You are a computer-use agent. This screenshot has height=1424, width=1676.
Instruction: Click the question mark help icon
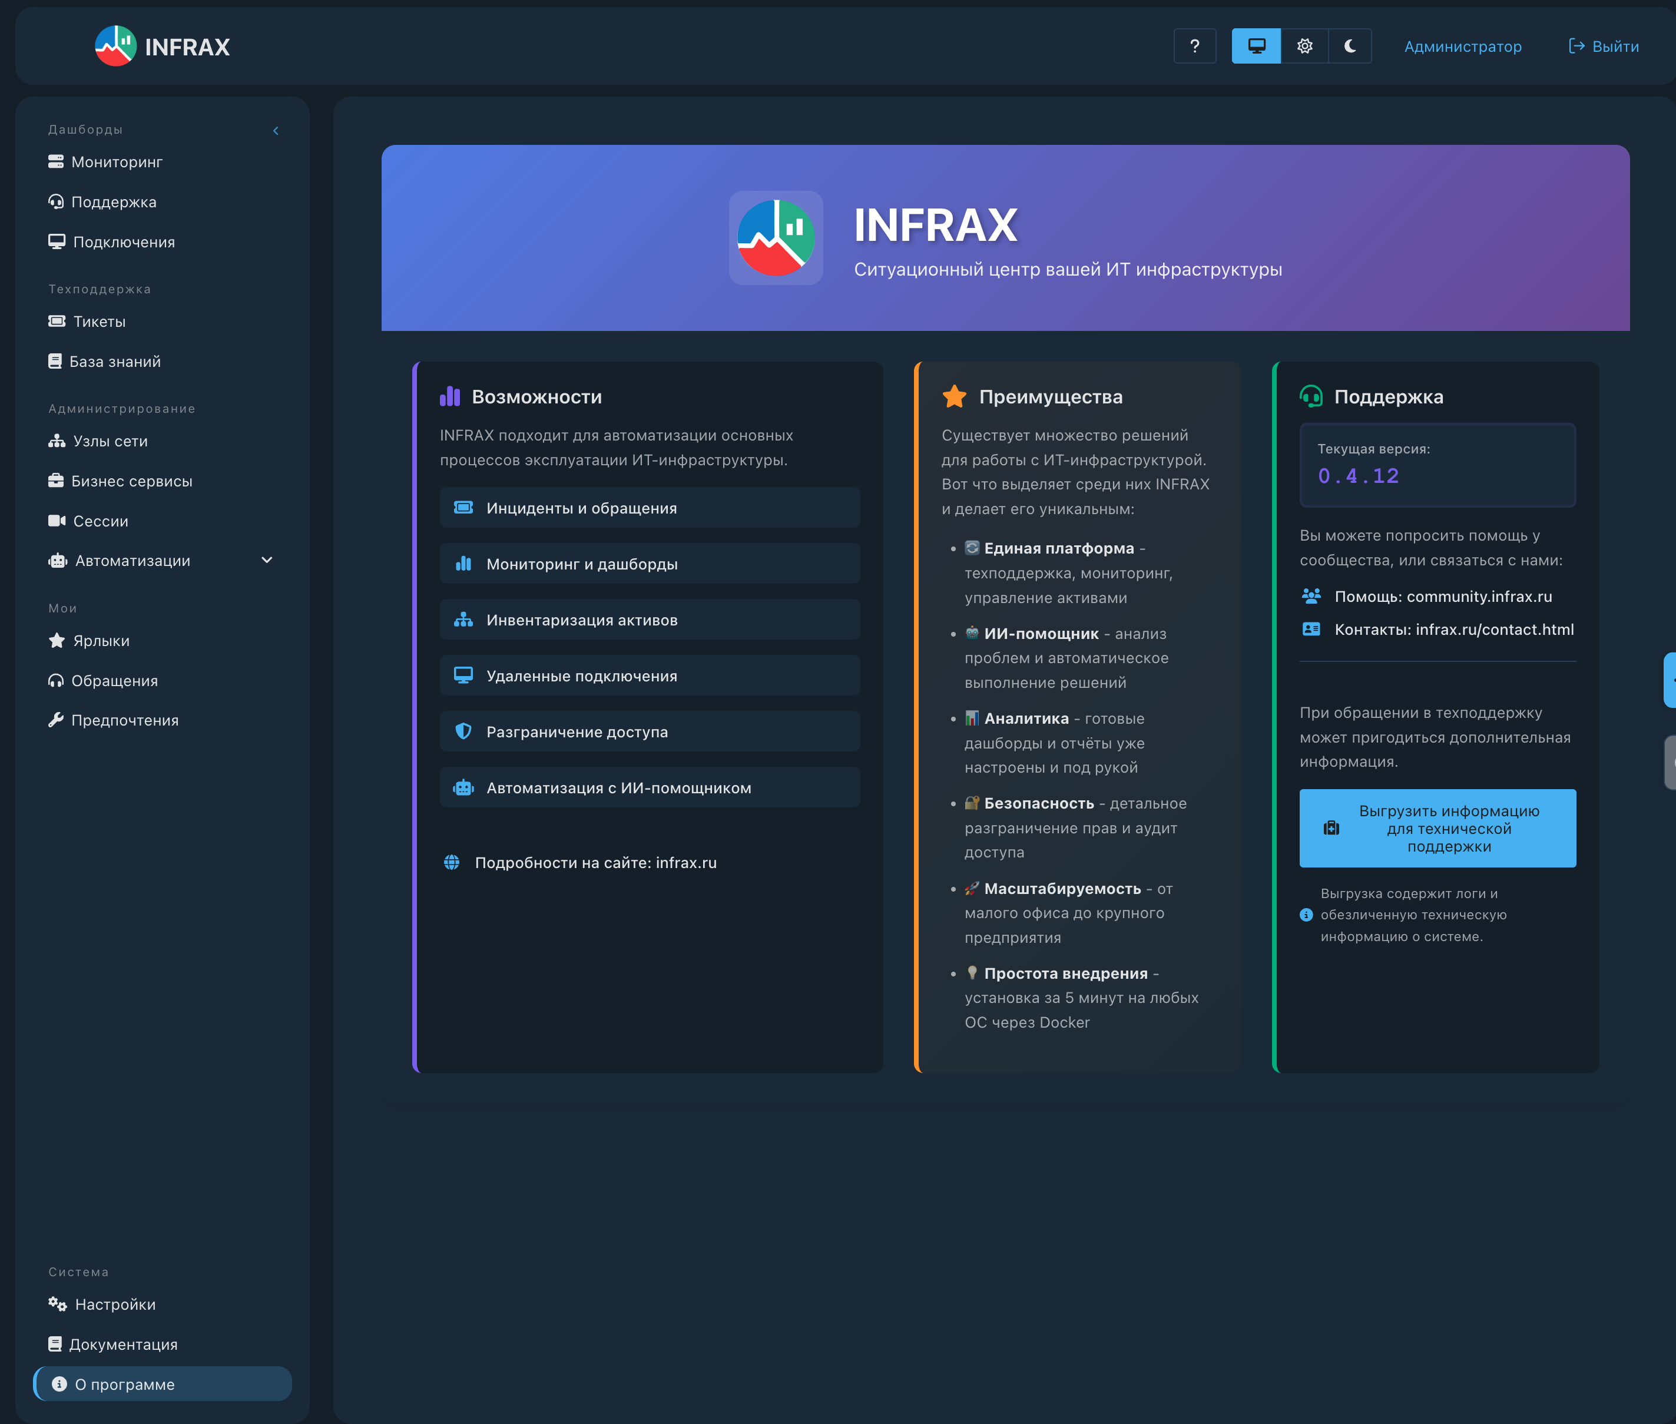click(x=1194, y=46)
